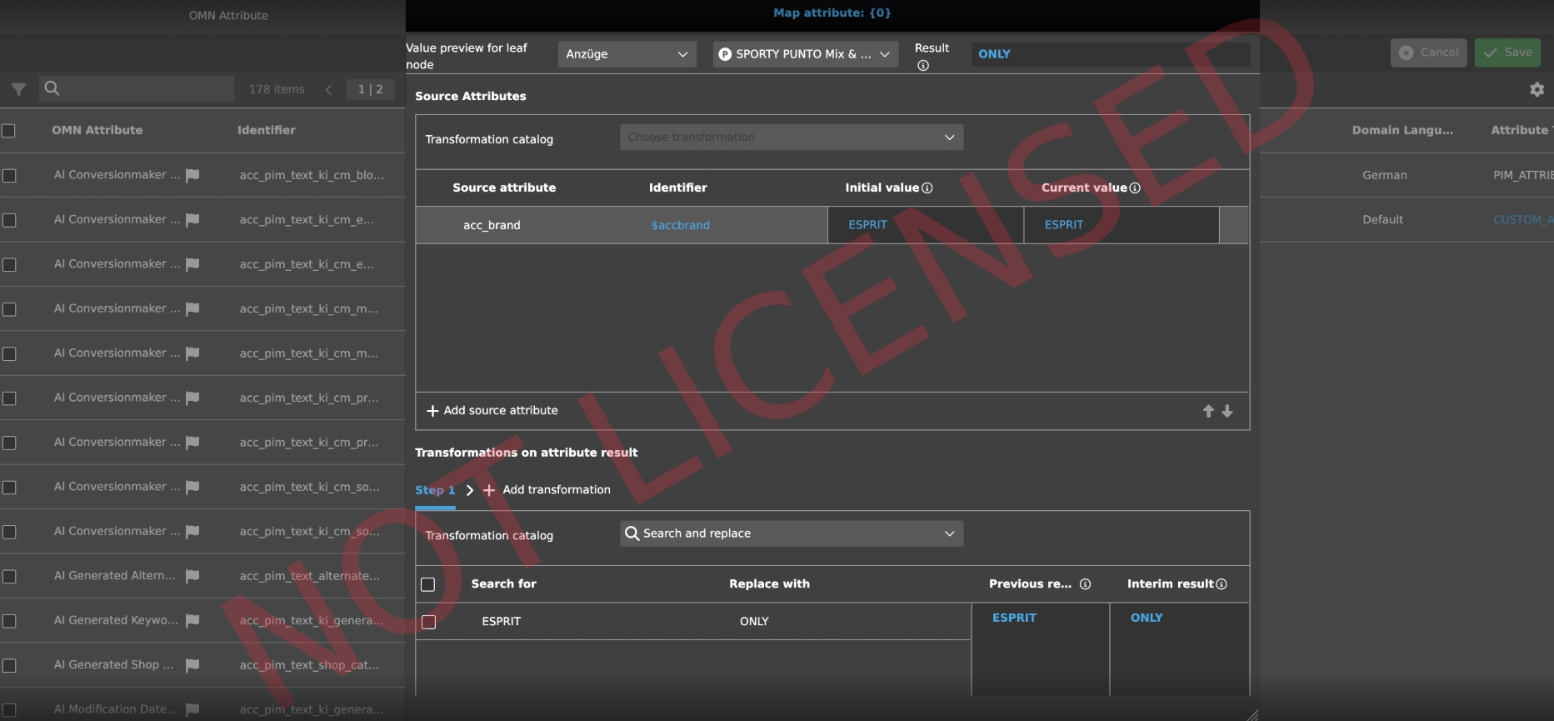Check the ESPRIT search row checkbox
Screen dimensions: 1554x721
[x=429, y=622]
